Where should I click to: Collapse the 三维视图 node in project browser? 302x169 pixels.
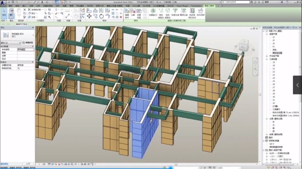click(x=266, y=59)
